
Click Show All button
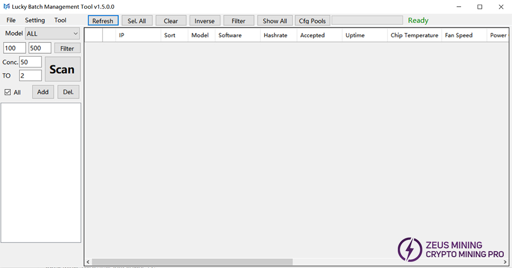click(x=275, y=20)
